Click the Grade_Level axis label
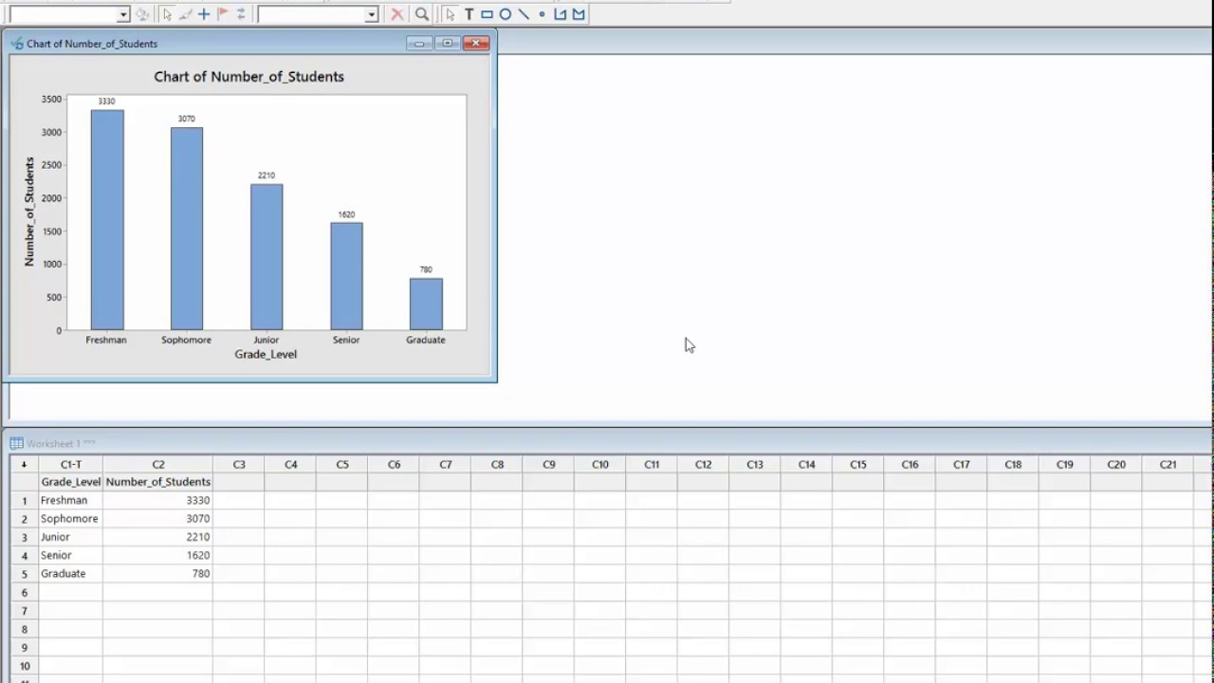The height and width of the screenshot is (683, 1214). click(x=266, y=354)
